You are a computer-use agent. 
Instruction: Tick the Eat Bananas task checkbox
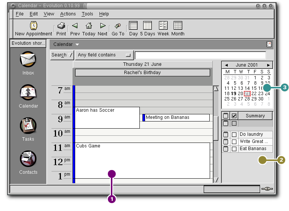coord(234,149)
